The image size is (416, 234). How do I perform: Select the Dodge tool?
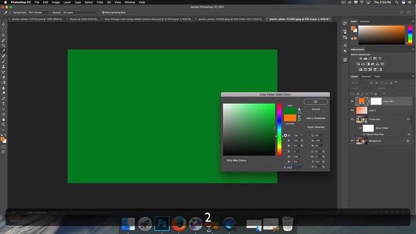pyautogui.click(x=3, y=93)
